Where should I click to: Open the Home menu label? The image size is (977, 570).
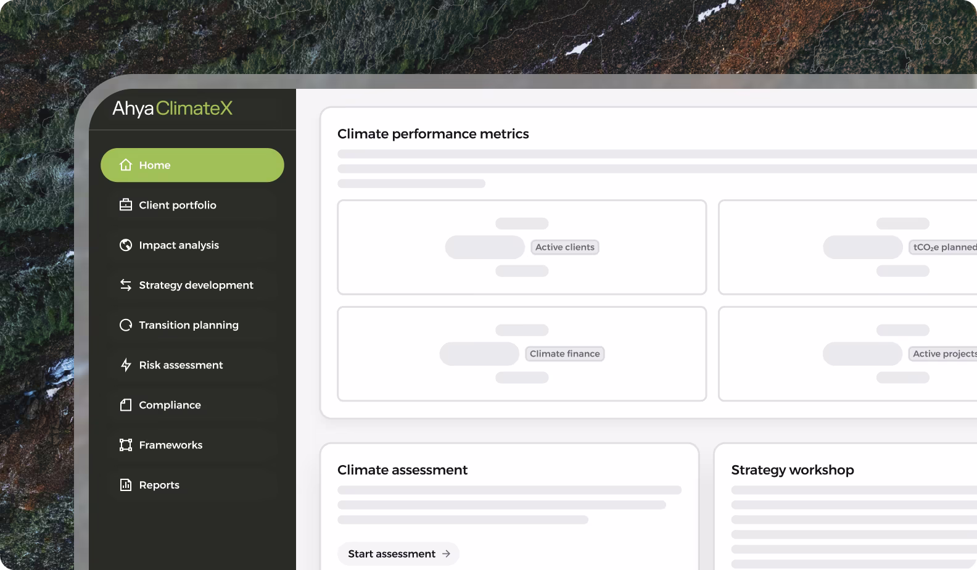pyautogui.click(x=155, y=165)
